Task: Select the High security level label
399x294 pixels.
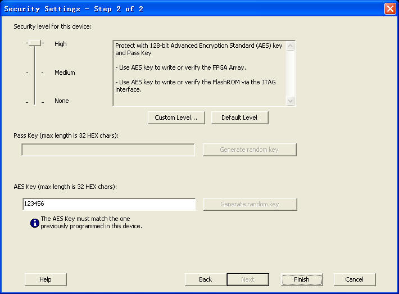Action: click(x=61, y=44)
